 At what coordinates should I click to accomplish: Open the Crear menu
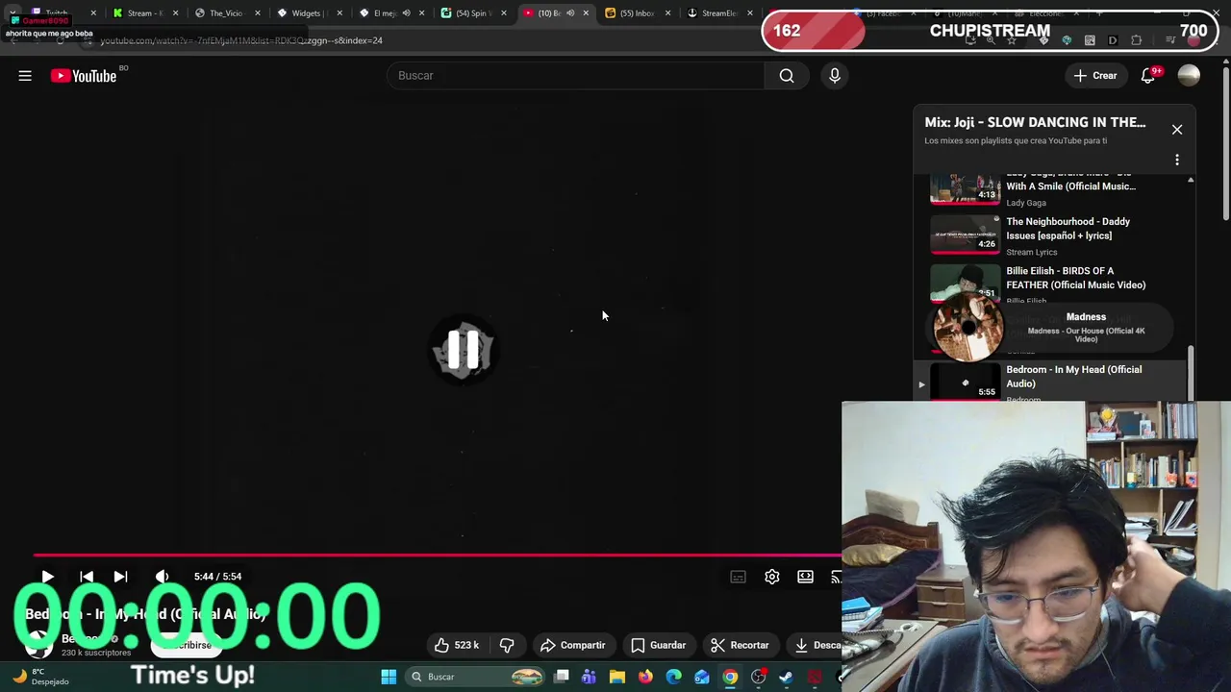tap(1095, 76)
